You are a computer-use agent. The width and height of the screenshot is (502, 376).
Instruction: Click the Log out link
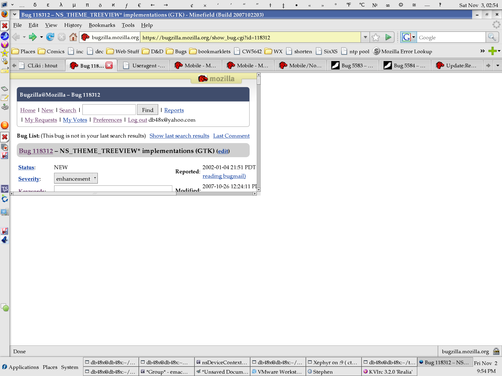(137, 120)
